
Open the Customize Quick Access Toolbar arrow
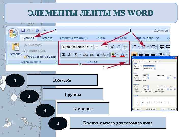pos(45,31)
